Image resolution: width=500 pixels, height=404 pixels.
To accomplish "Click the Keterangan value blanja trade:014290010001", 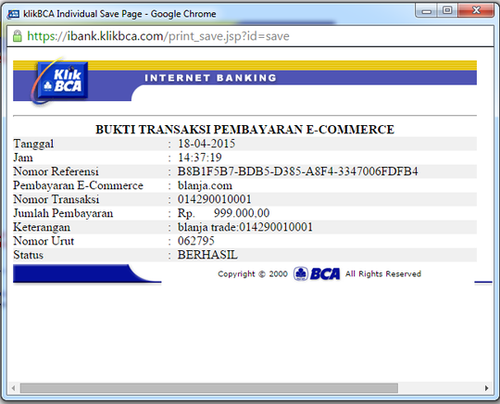I will pos(244,227).
